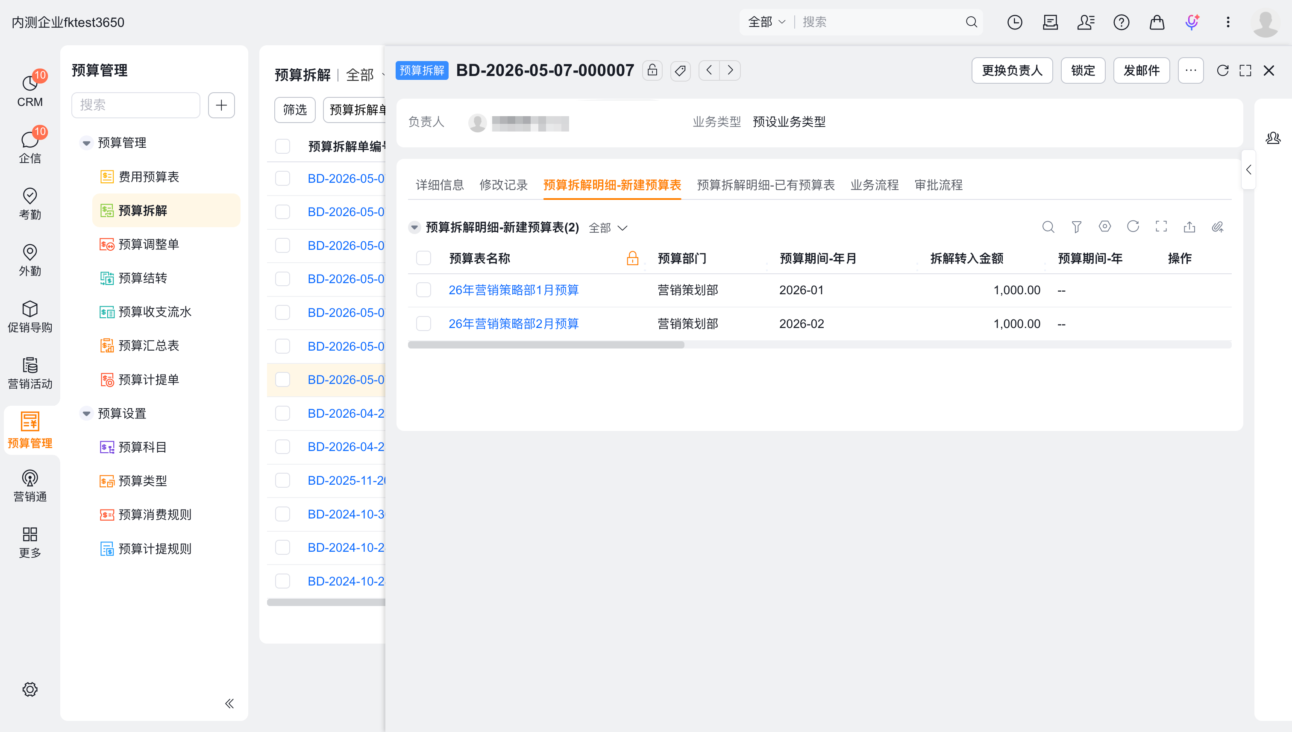Click the export share icon in the detail table toolbar
1292x732 pixels.
tap(1189, 227)
